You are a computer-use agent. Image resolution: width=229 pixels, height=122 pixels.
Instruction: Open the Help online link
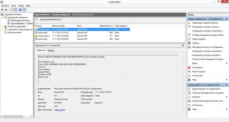pyautogui.click(x=60, y=110)
